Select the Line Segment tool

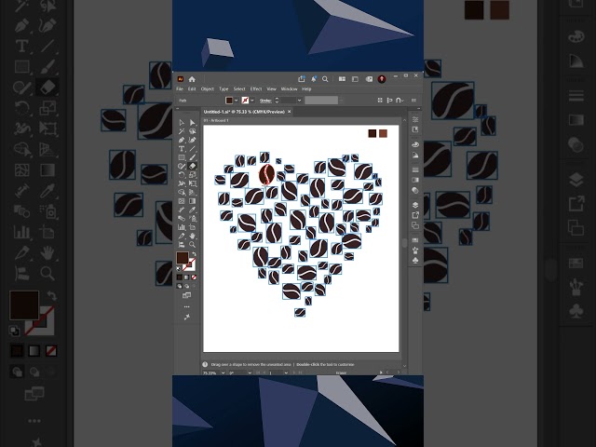193,149
